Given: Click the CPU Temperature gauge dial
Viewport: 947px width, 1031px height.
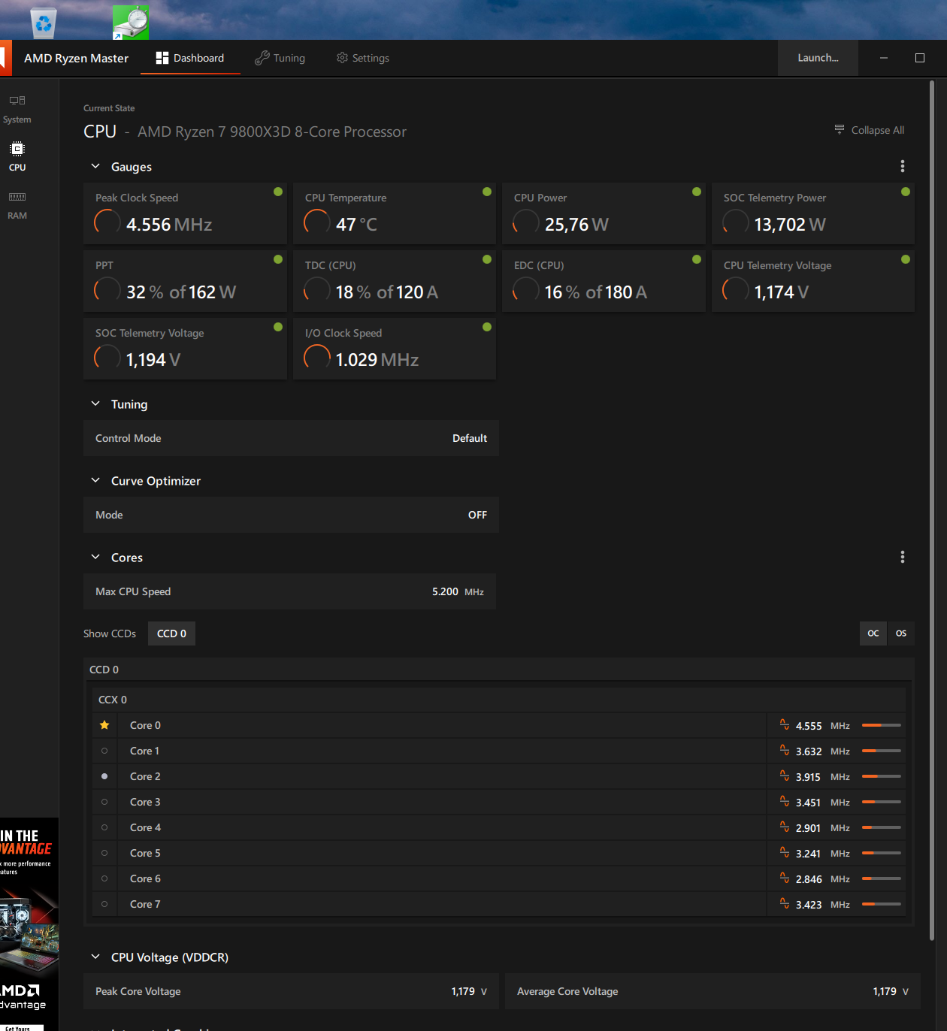Looking at the screenshot, I should pos(317,222).
